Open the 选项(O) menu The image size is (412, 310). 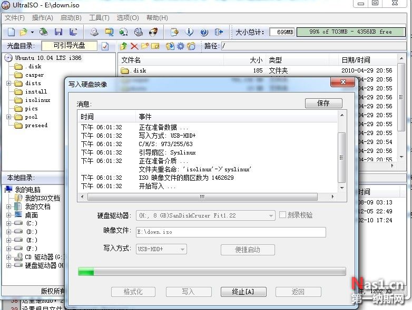(x=128, y=18)
